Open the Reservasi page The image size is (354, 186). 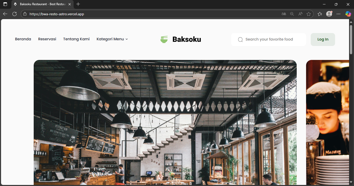click(47, 39)
